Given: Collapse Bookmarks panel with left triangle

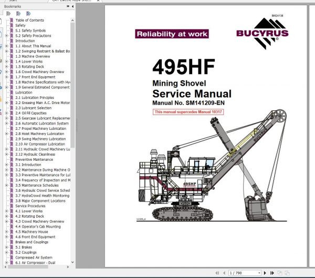Looking at the screenshot, I should [72, 6].
